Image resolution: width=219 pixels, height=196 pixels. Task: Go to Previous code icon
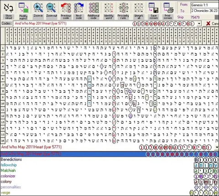(x=66, y=8)
